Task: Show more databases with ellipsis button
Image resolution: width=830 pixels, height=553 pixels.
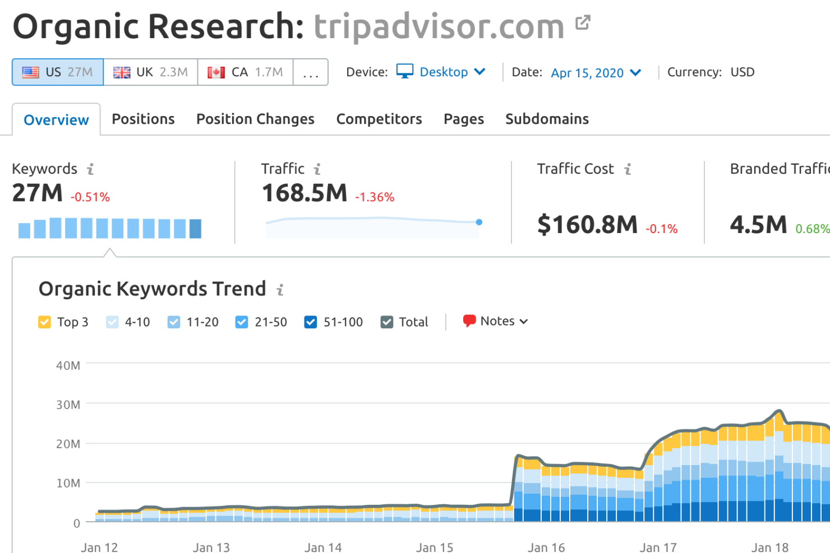Action: click(x=310, y=72)
